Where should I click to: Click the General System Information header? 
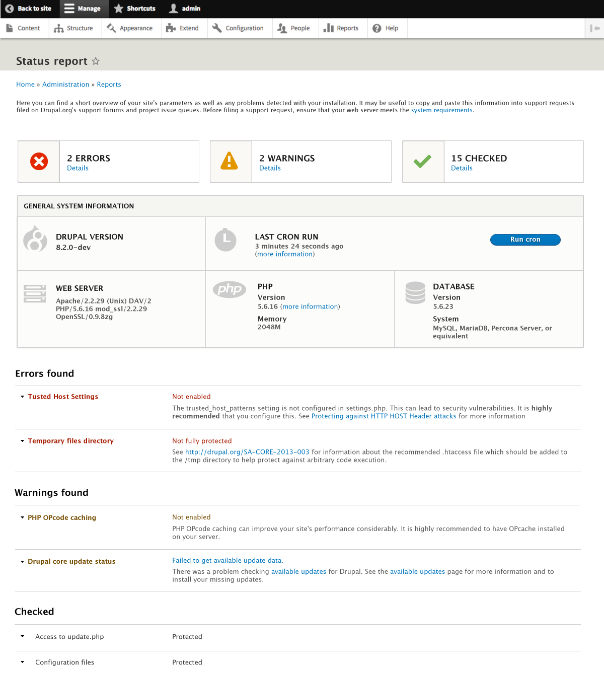(79, 206)
